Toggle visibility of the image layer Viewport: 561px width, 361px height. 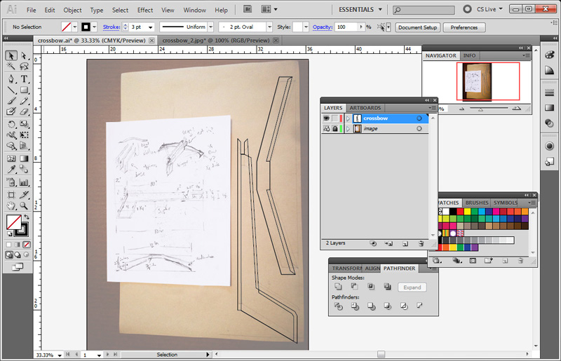pos(326,128)
